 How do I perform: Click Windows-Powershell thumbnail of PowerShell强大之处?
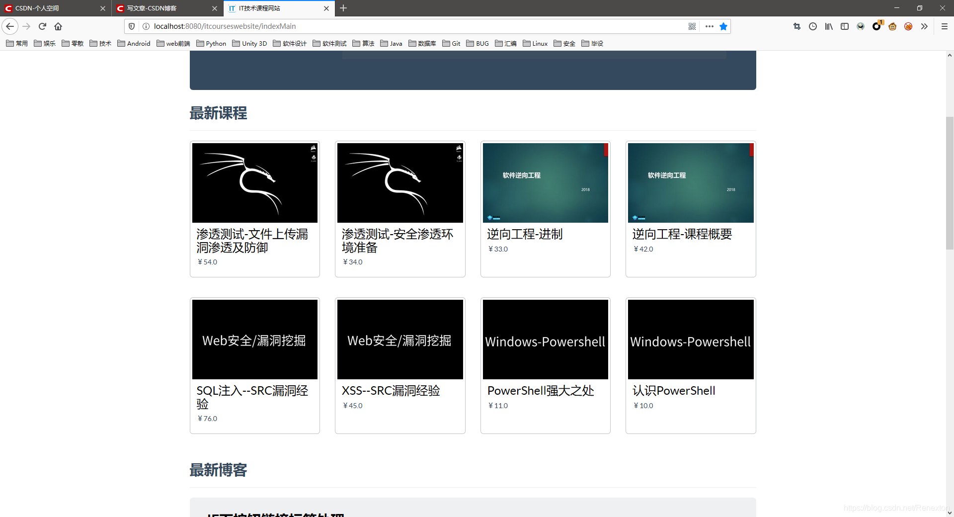point(546,340)
